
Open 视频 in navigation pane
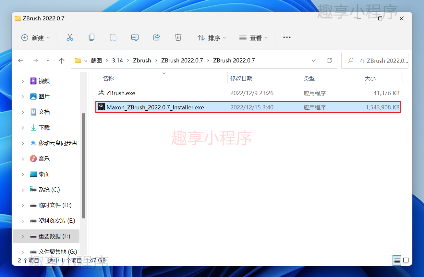[x=44, y=81]
